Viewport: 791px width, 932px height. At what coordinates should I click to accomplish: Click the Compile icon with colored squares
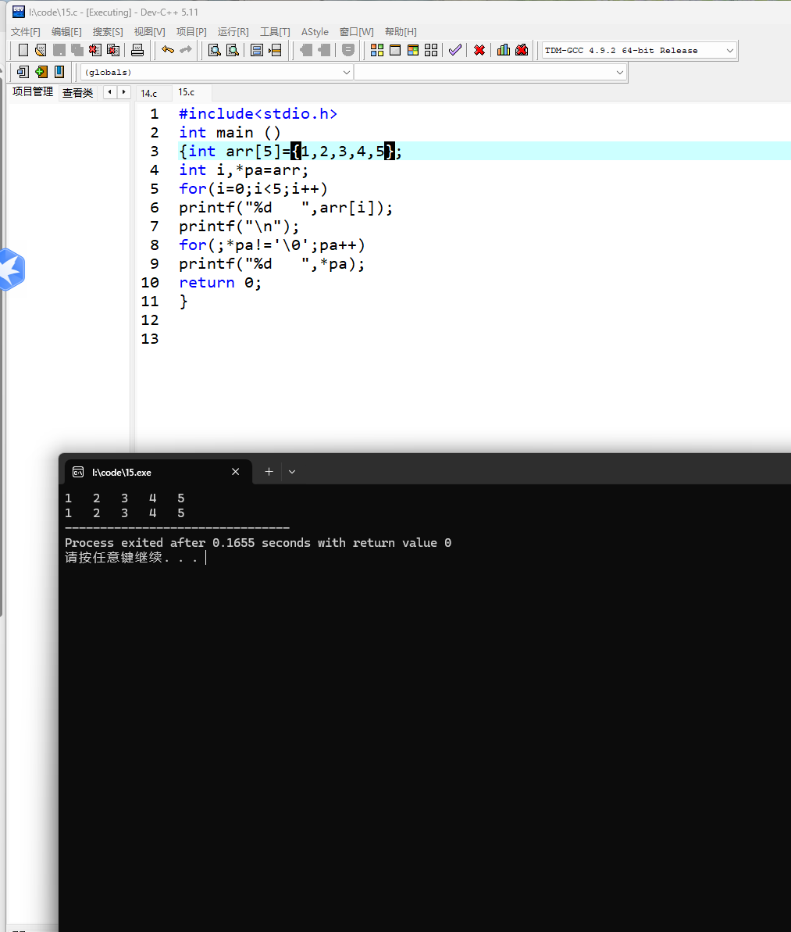[377, 51]
